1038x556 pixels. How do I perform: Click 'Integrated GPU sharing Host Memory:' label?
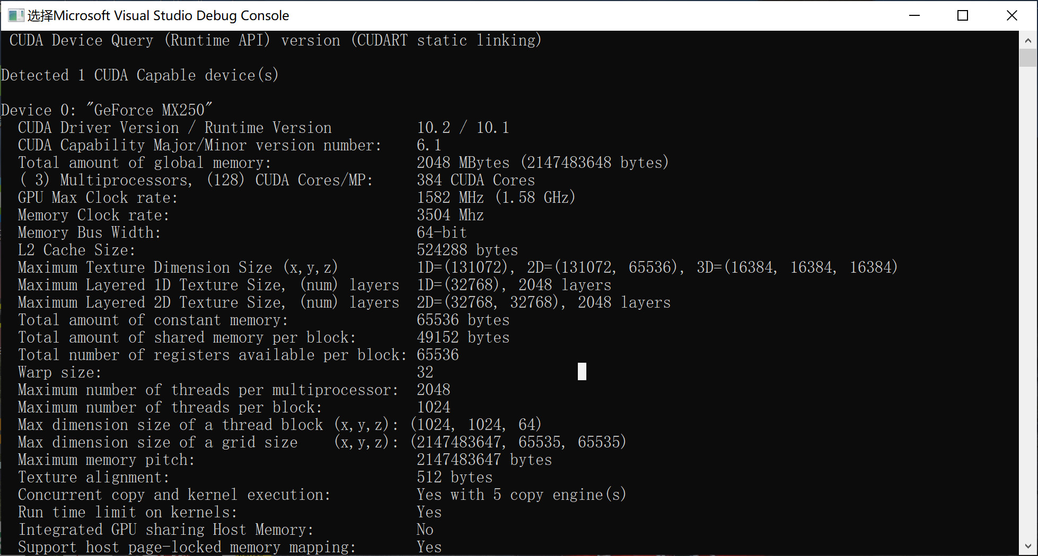[165, 530]
